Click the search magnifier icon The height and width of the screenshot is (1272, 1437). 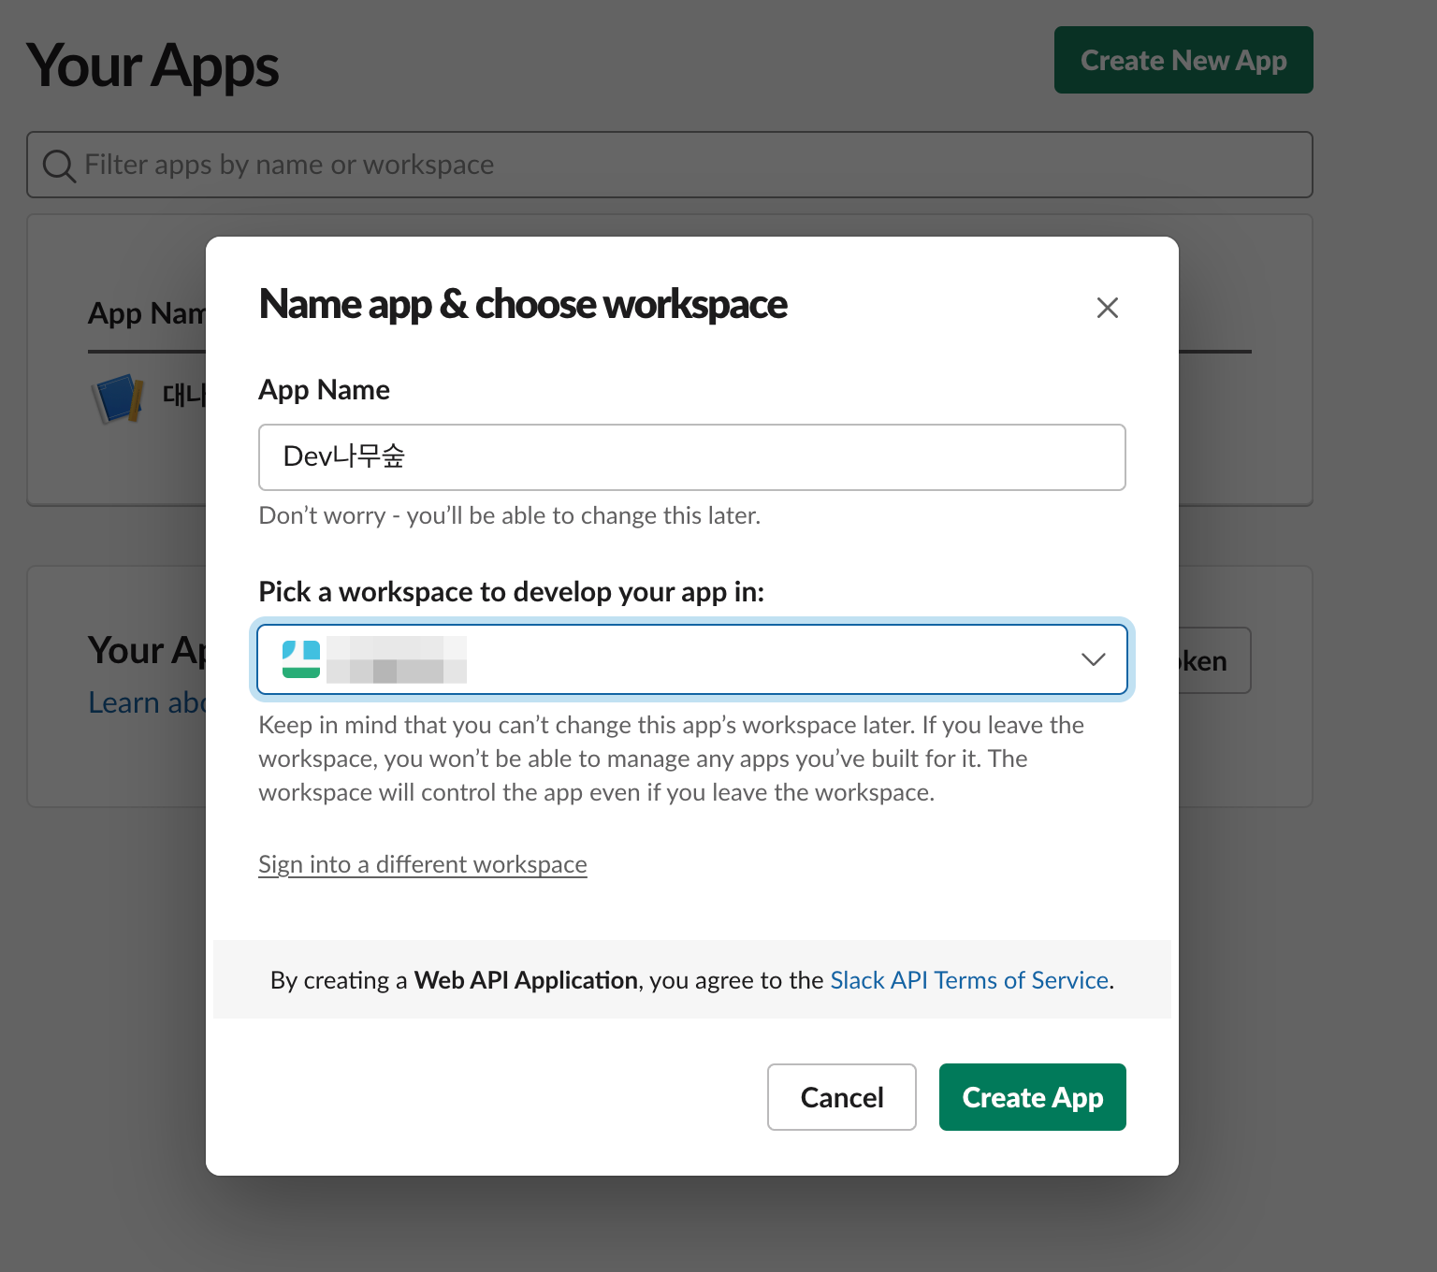click(x=59, y=166)
